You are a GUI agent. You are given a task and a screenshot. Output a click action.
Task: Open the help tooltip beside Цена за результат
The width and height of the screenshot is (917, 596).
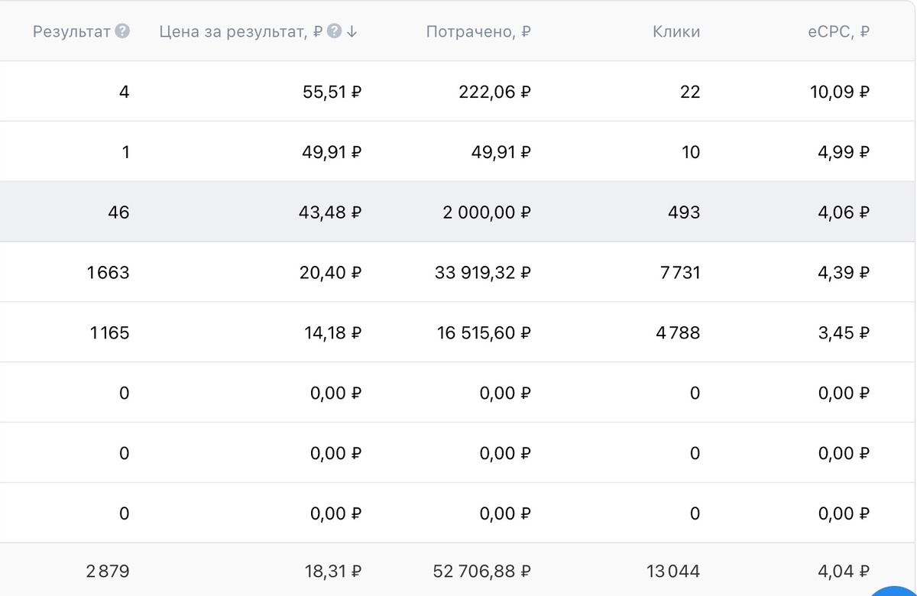334,31
